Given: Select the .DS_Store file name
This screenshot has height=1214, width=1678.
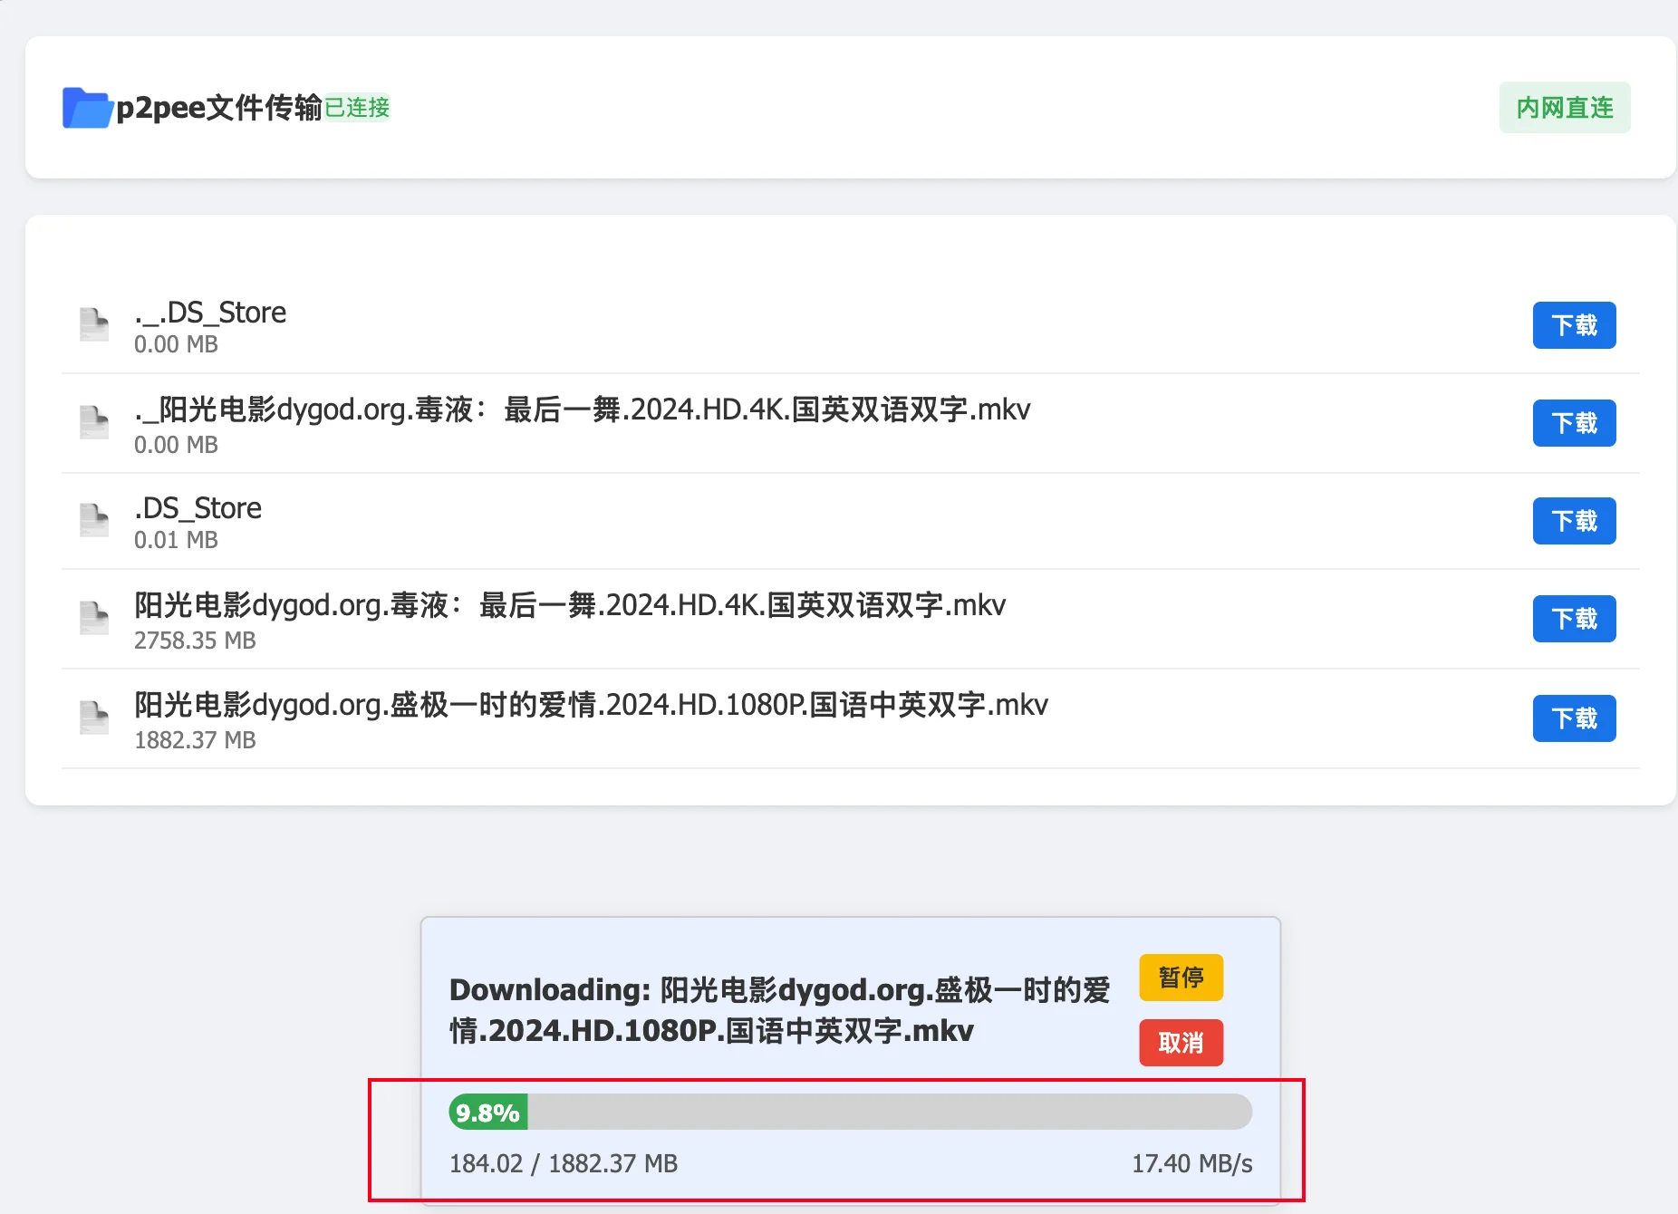Looking at the screenshot, I should pos(198,508).
